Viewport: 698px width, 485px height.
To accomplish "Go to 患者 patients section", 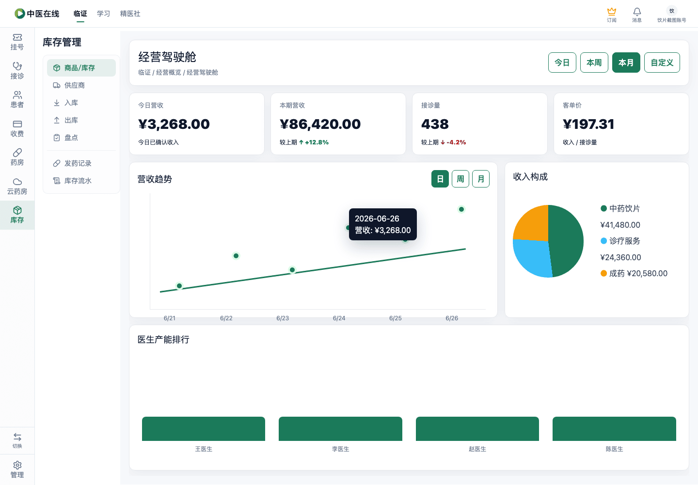I will pos(17,100).
